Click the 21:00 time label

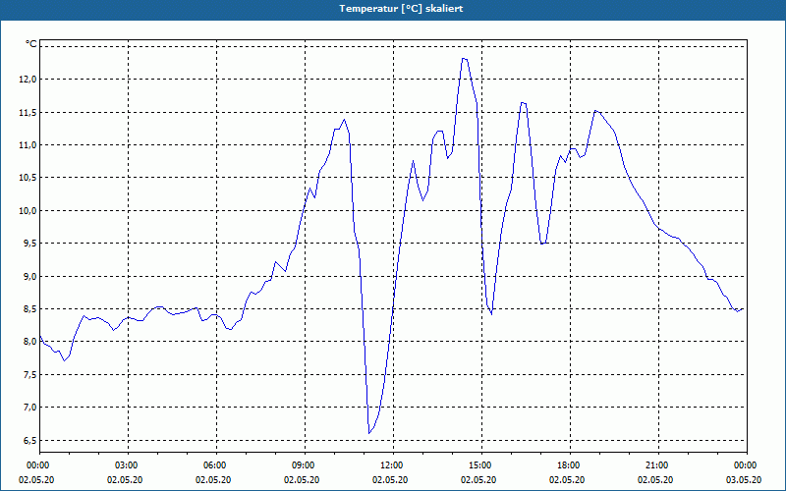pyautogui.click(x=658, y=465)
